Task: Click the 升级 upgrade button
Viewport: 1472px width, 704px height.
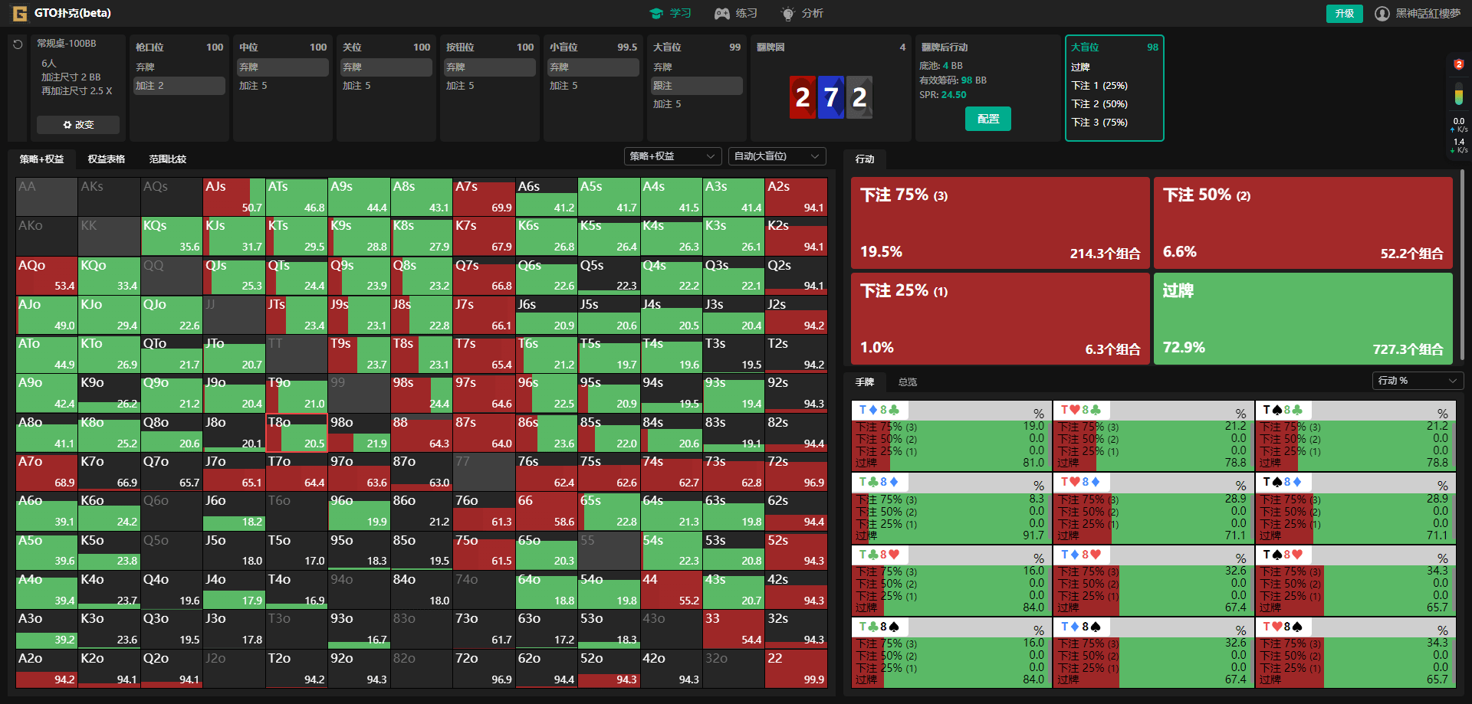Action: point(1344,14)
